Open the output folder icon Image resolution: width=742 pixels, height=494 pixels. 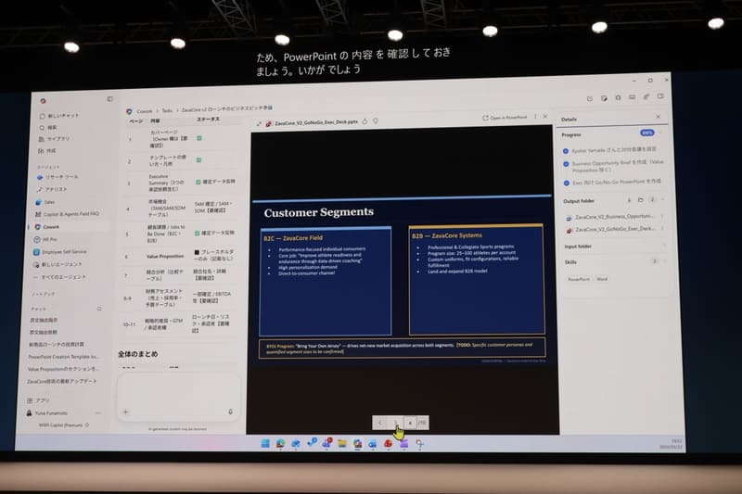[x=641, y=200]
